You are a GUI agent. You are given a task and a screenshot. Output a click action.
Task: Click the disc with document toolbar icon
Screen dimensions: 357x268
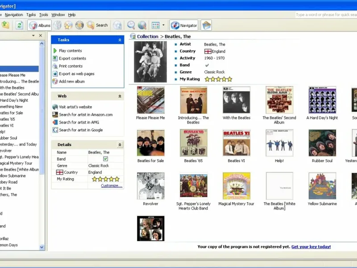click(x=117, y=25)
